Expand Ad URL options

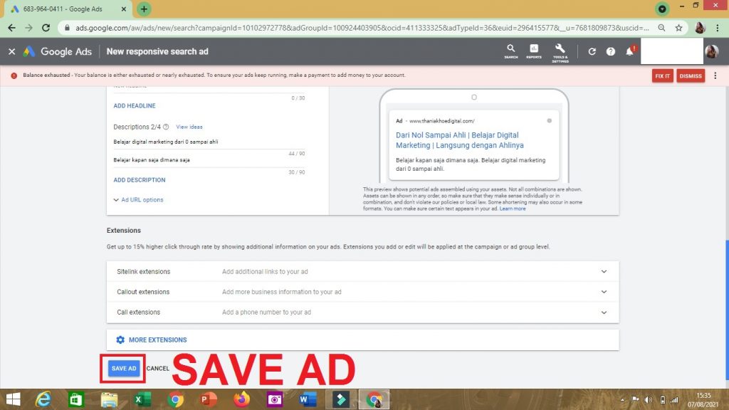(139, 200)
